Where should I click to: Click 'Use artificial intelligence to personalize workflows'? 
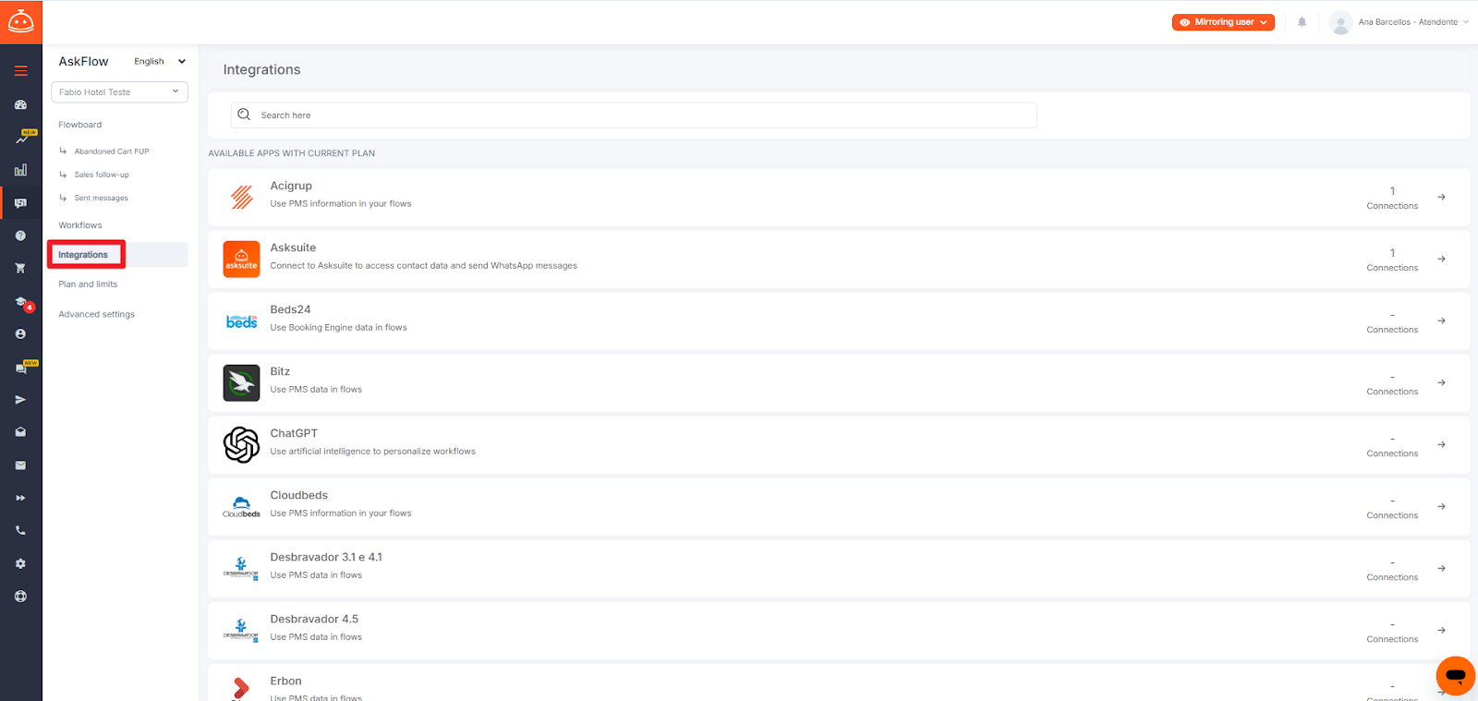tap(373, 452)
